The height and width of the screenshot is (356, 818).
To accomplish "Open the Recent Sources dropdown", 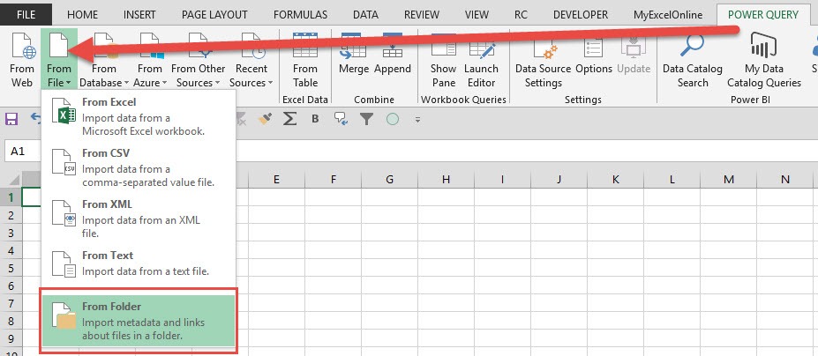I will tap(251, 59).
